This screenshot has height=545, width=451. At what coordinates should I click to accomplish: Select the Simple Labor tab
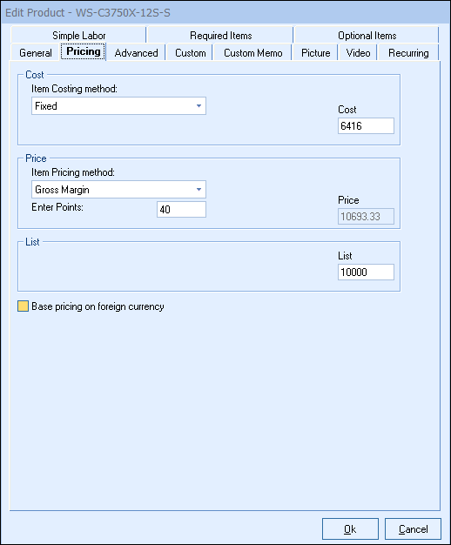pyautogui.click(x=78, y=35)
